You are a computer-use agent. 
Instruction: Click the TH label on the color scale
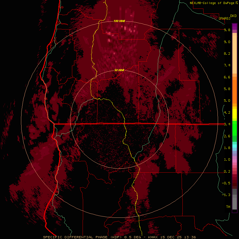228,207
